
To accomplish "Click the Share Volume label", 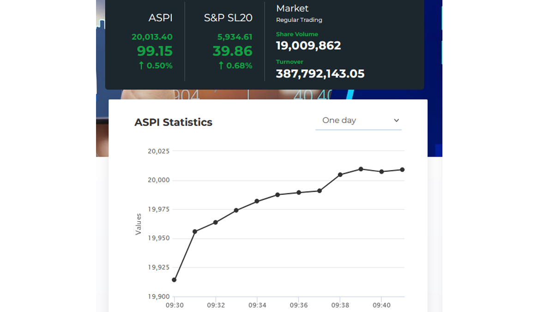I will pyautogui.click(x=297, y=34).
